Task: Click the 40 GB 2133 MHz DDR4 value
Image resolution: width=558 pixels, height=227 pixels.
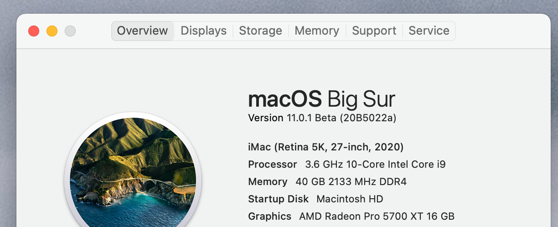Action: pos(351,181)
